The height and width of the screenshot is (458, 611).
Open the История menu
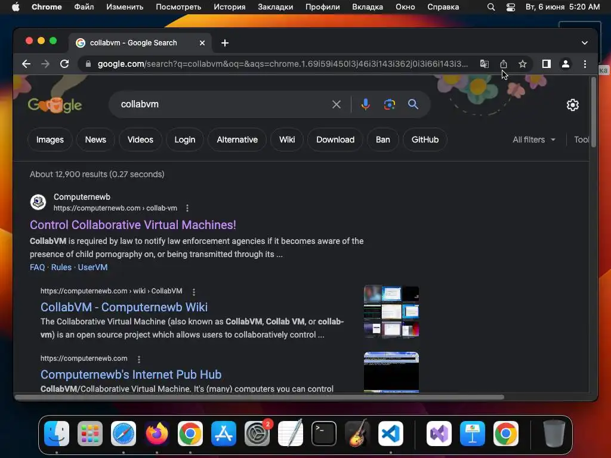[x=230, y=7]
